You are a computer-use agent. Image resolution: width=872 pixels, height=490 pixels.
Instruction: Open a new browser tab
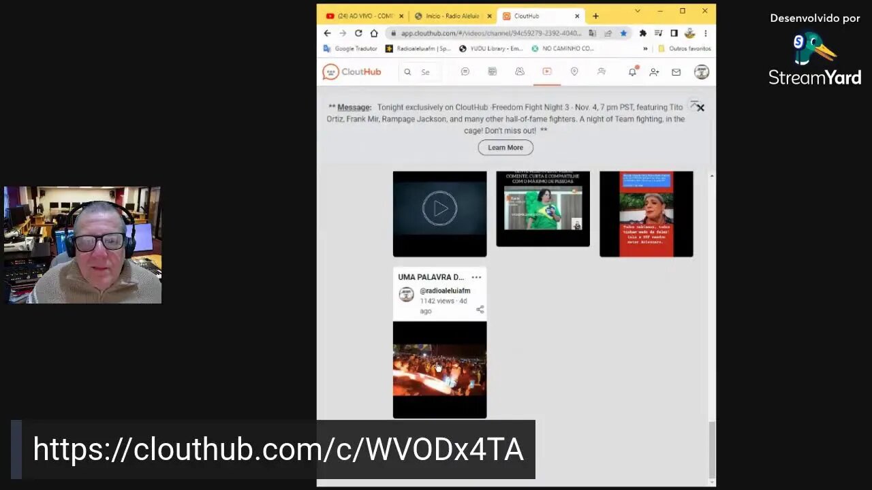(595, 16)
